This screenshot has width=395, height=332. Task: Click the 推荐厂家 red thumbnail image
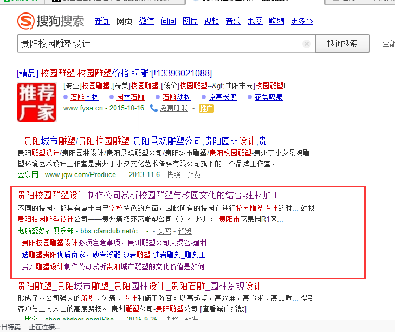click(x=37, y=102)
